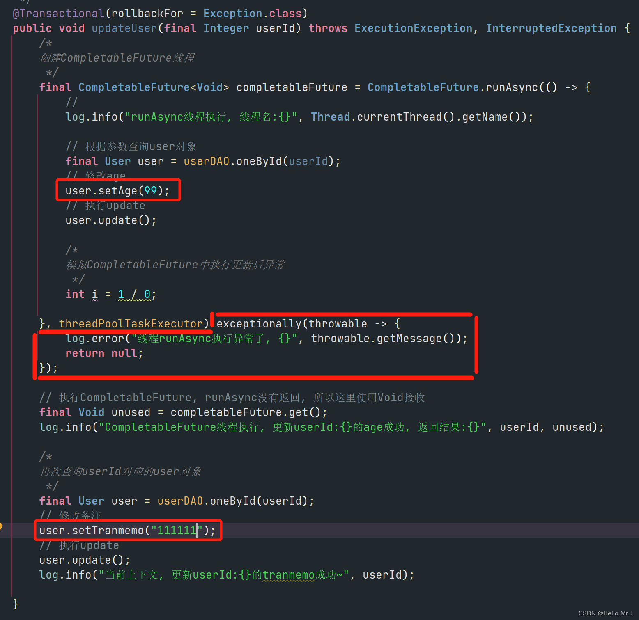Click the completableFuture variable declaration
This screenshot has height=620, width=639.
(292, 87)
